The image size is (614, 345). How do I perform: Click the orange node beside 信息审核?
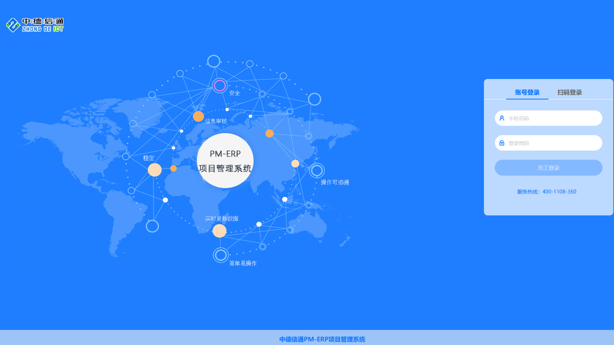point(198,116)
